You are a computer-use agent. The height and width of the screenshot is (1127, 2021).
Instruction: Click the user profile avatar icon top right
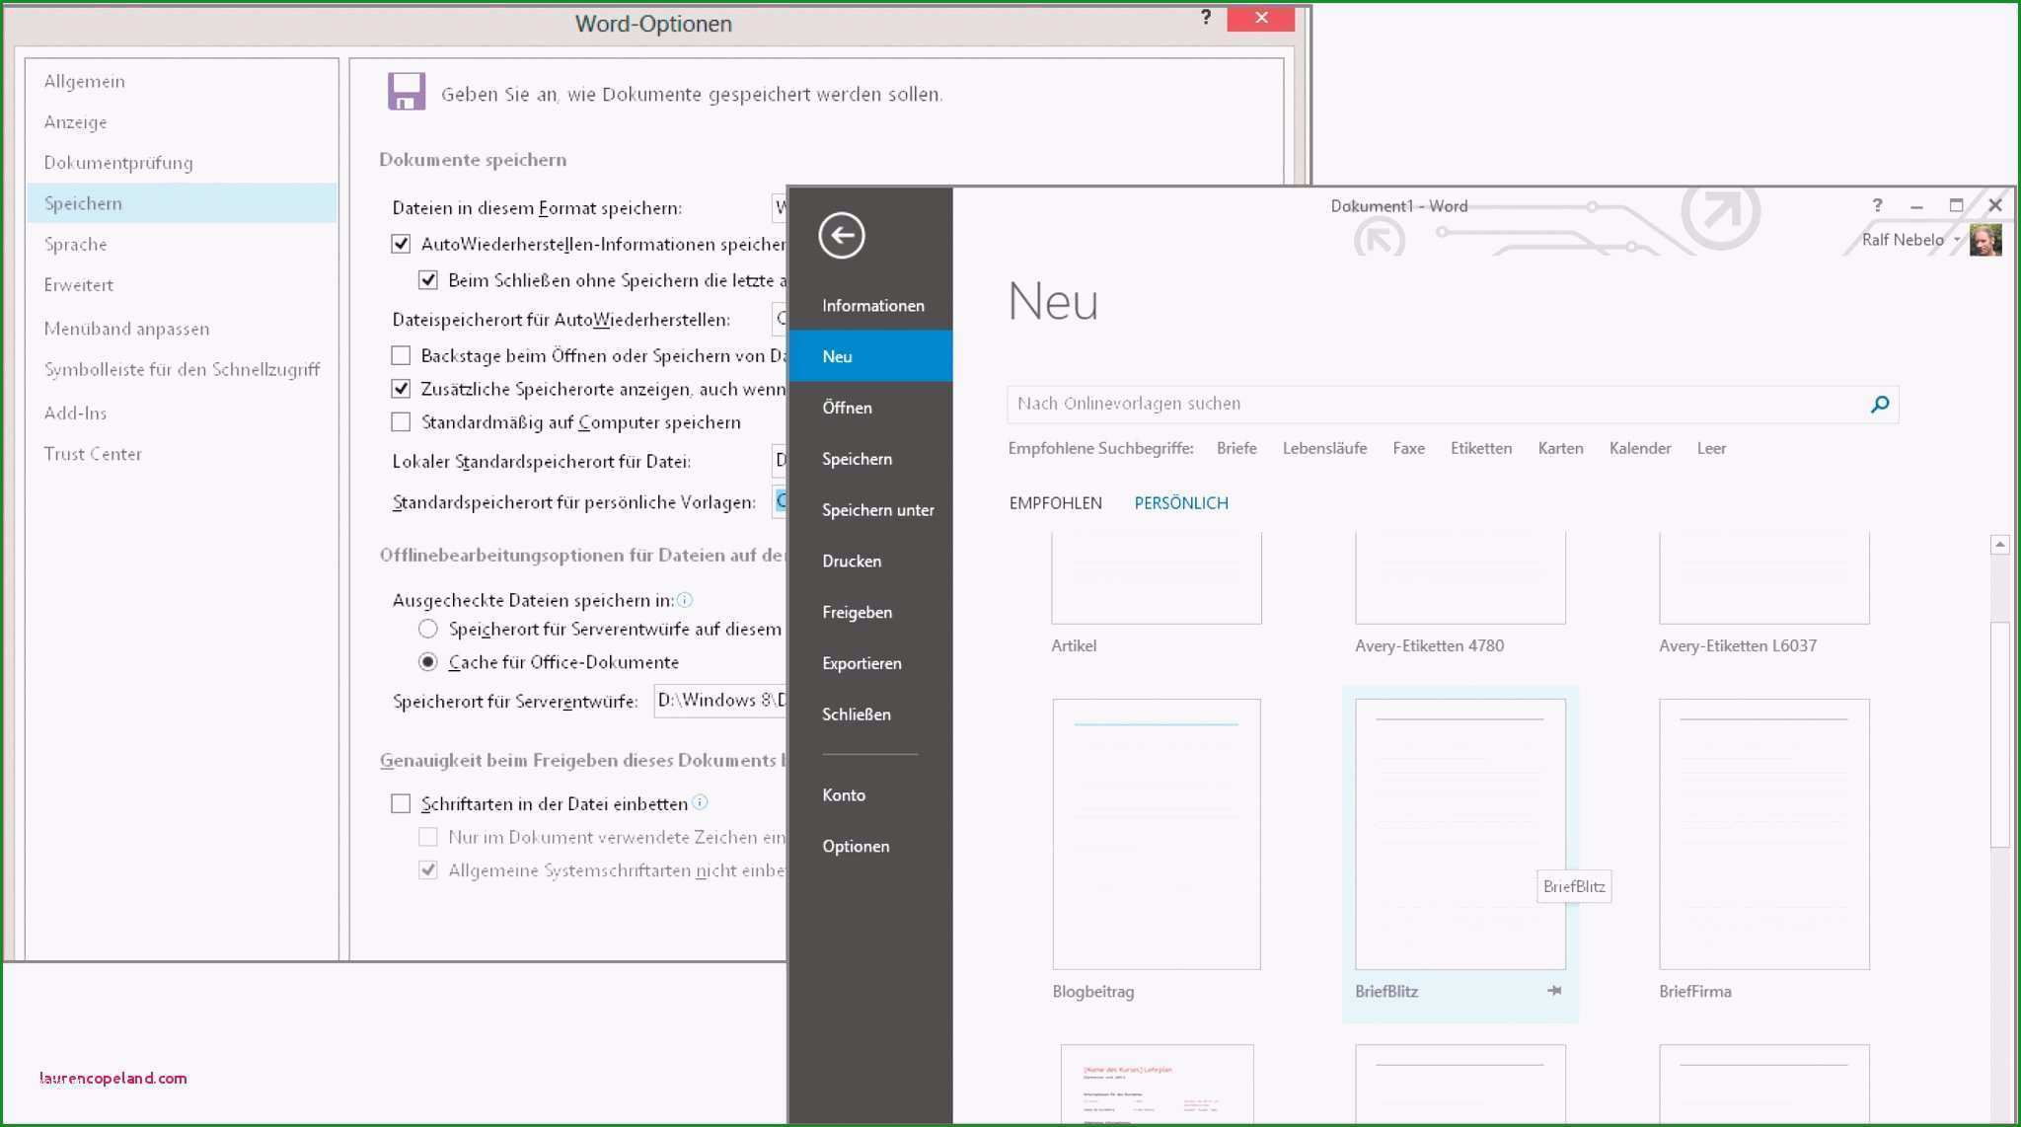1984,239
